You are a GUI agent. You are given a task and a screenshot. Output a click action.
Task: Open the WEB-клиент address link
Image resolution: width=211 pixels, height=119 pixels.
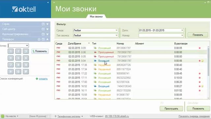pyautogui.click(x=117, y=116)
